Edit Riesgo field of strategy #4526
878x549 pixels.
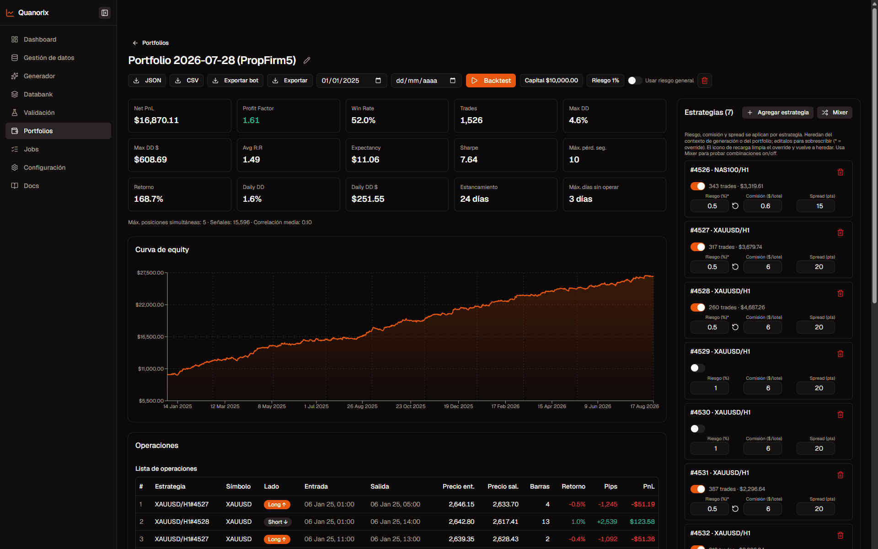click(x=710, y=206)
